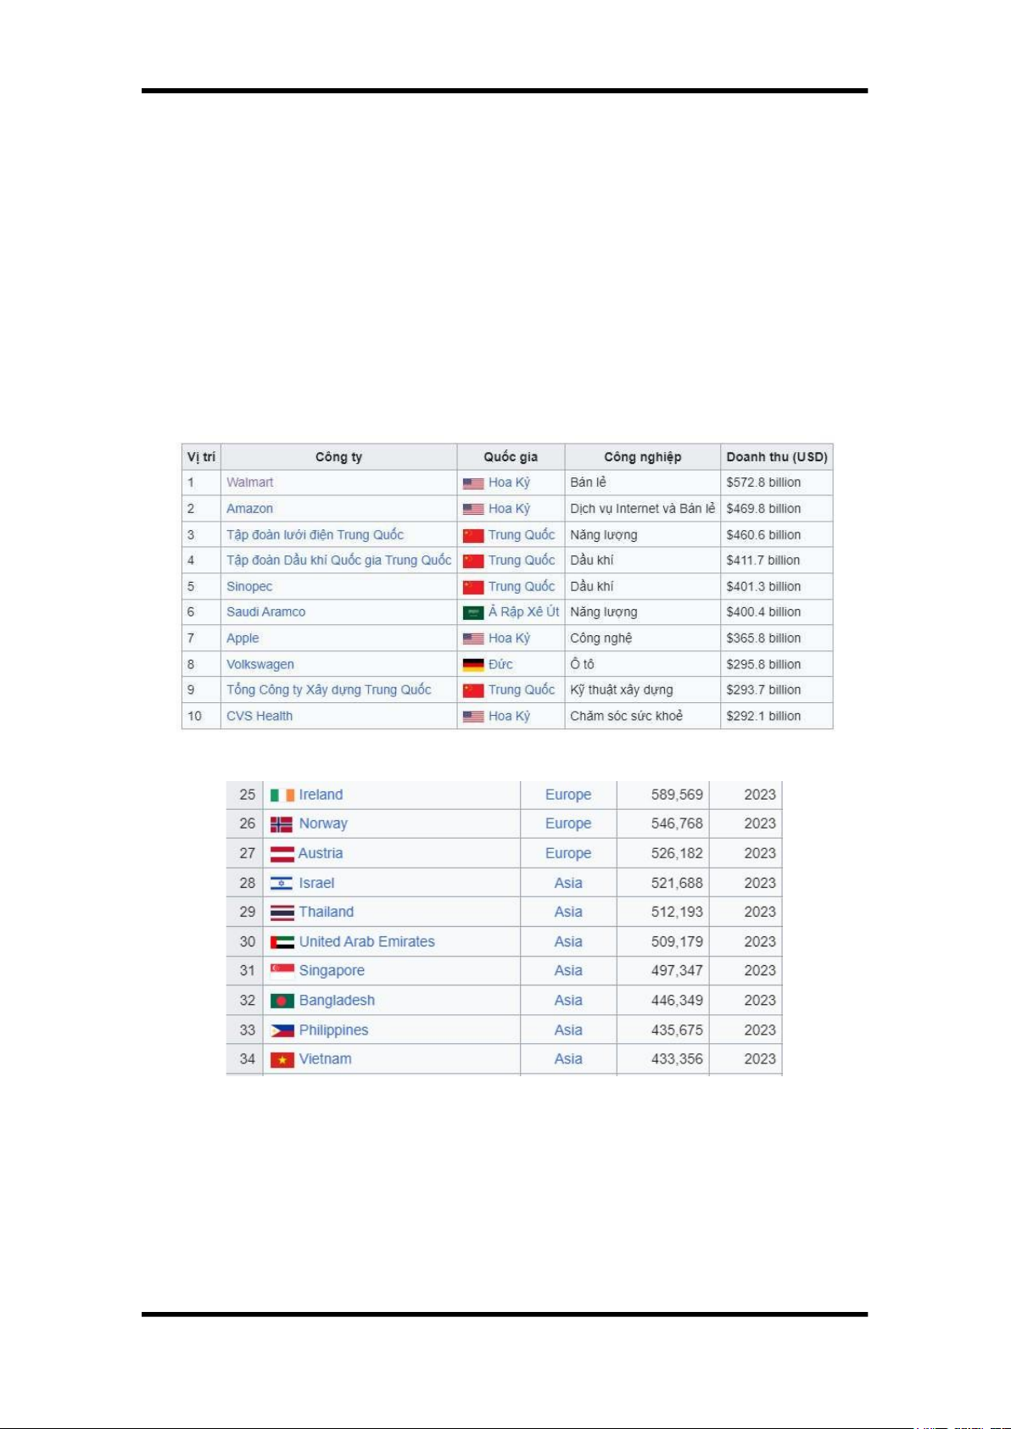This screenshot has height=1429, width=1011.
Task: Click the Ireland flag icon
Action: (282, 795)
